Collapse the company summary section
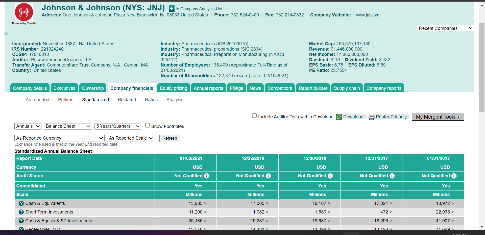The width and height of the screenshot is (485, 235). pyautogui.click(x=6, y=33)
